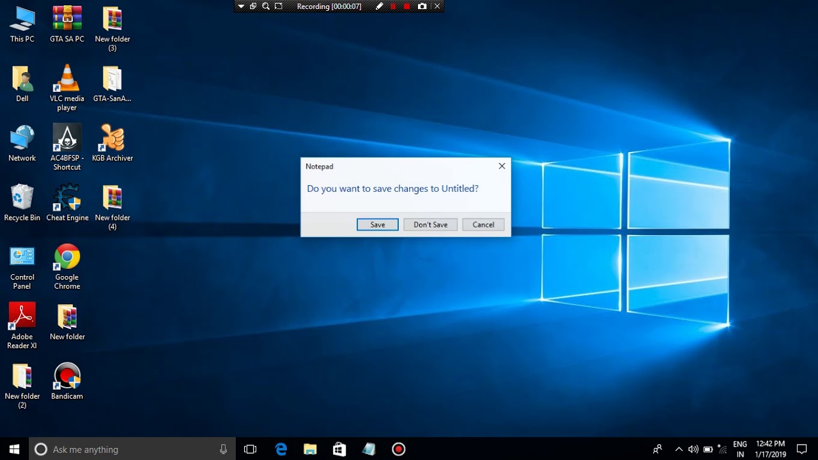This screenshot has width=818, height=460.
Task: Select the Dell user folder icon
Action: pyautogui.click(x=22, y=84)
